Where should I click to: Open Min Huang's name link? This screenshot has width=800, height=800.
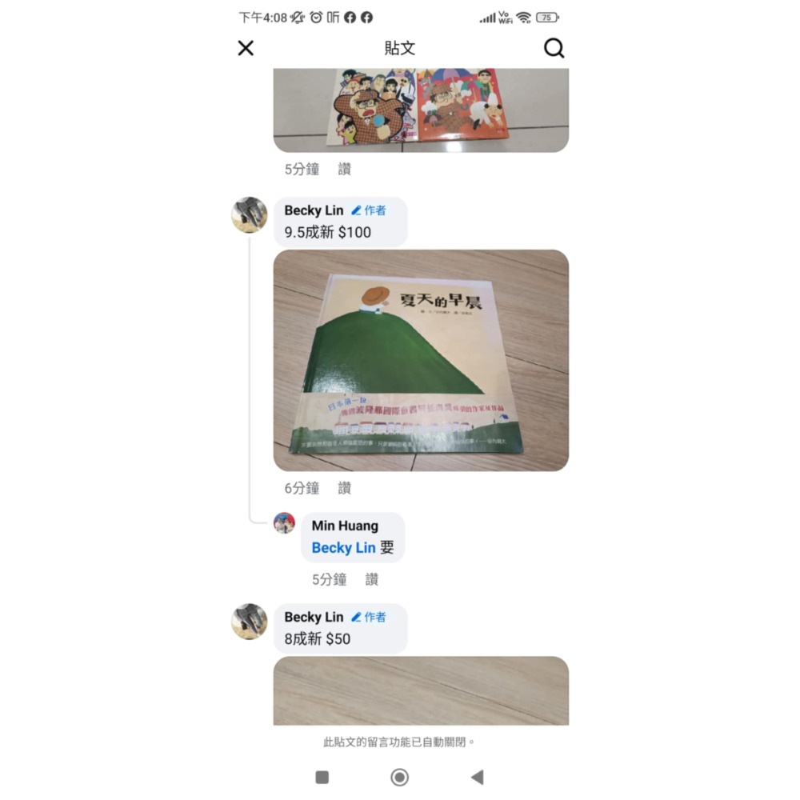tap(345, 526)
